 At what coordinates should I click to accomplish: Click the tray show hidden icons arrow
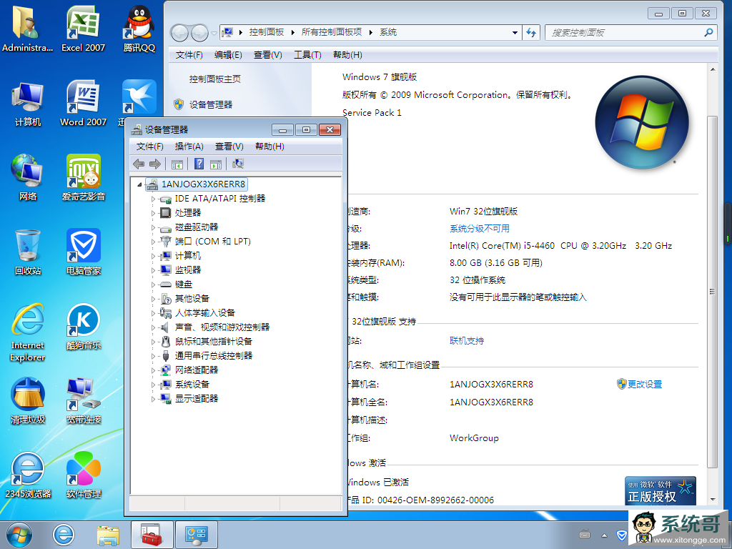605,535
